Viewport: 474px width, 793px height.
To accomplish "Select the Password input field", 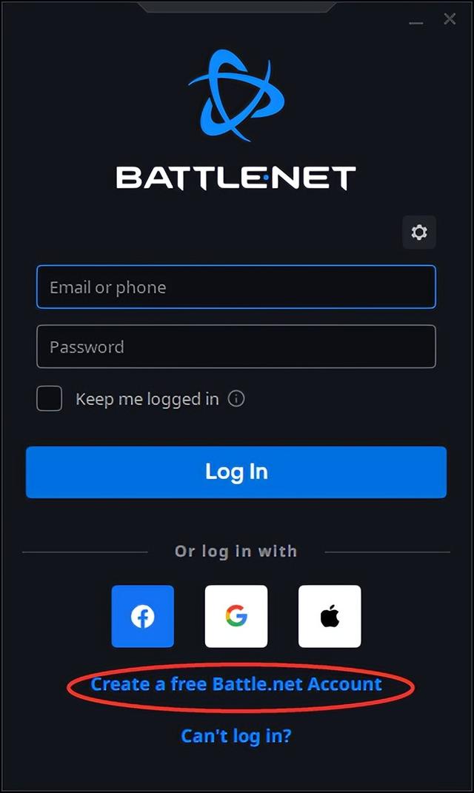I will pos(236,347).
